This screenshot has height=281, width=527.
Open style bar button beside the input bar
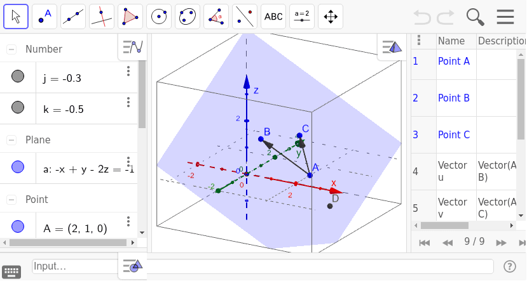(x=132, y=266)
